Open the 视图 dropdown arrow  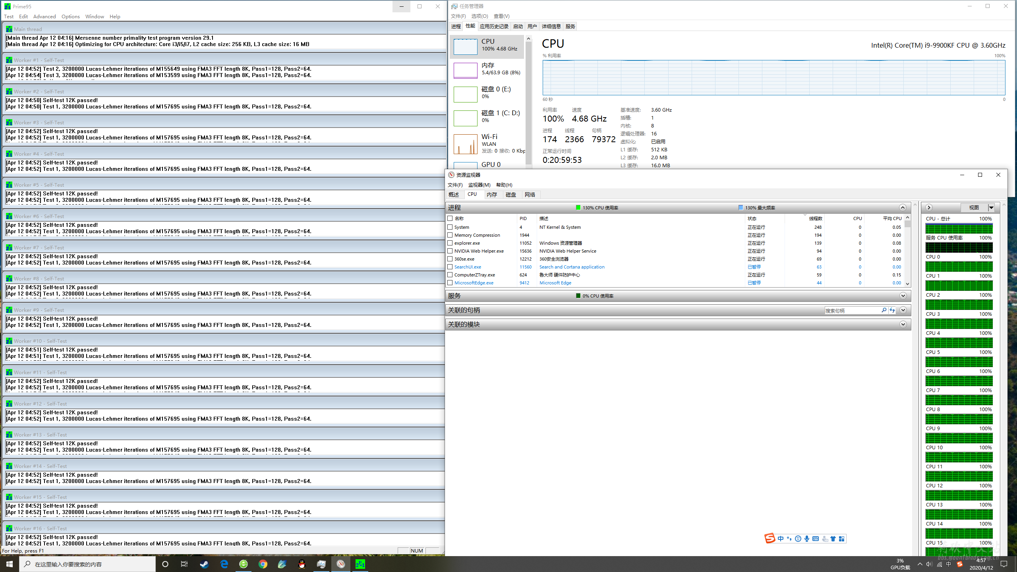(991, 208)
